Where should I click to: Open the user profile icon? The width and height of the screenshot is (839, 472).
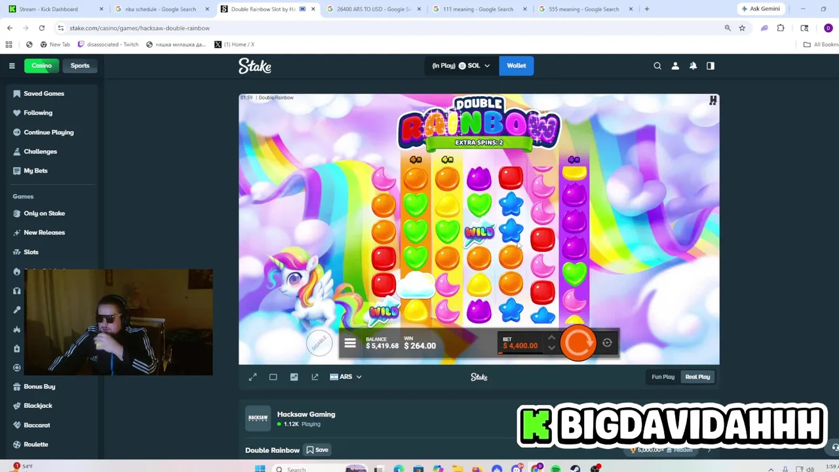coord(675,66)
